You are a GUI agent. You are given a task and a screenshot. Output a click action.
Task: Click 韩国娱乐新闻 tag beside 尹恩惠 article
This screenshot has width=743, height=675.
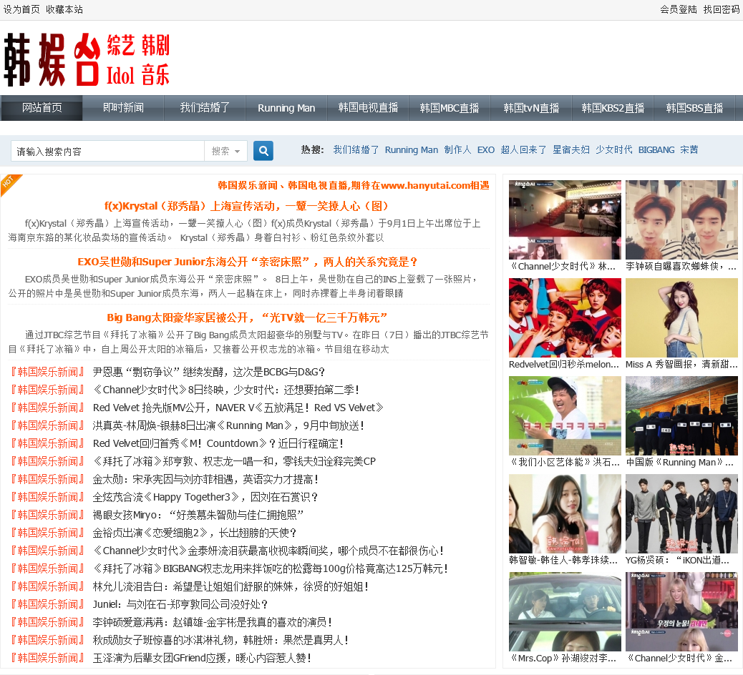point(47,372)
